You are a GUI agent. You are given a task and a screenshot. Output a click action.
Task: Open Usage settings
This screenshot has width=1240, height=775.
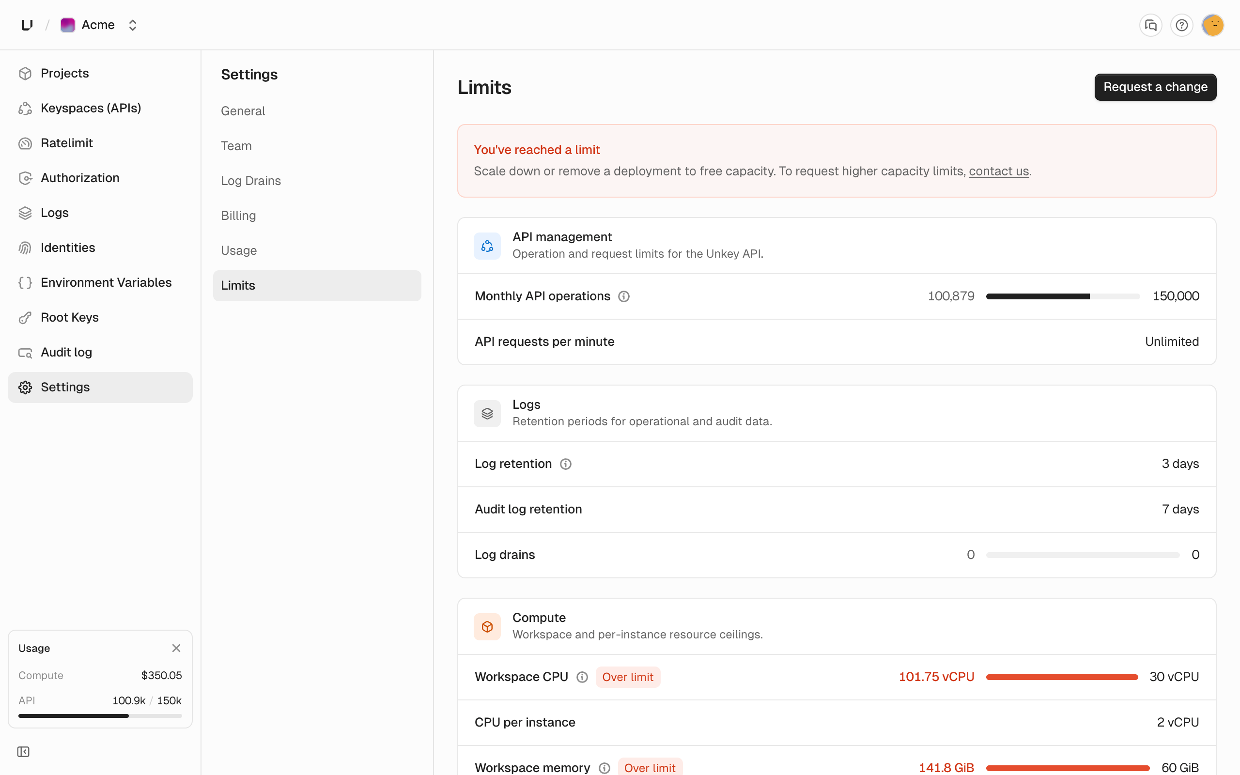[x=317, y=250]
